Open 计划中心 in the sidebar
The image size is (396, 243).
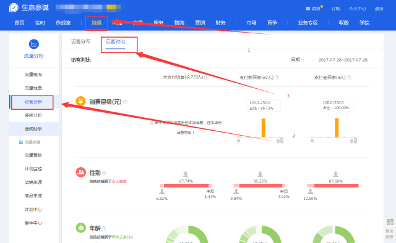(33, 210)
